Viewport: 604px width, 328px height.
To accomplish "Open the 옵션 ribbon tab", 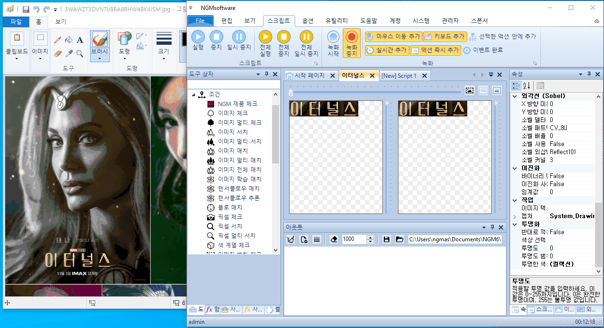I will [308, 21].
